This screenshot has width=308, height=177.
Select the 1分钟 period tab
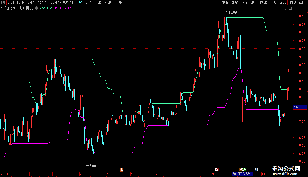[x=21, y=2]
